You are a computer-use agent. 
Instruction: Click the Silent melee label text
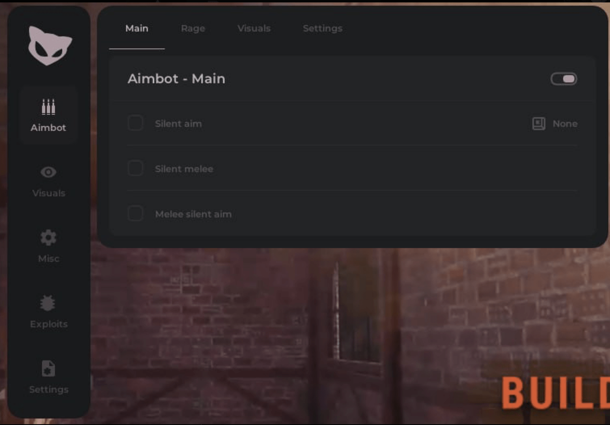tap(184, 169)
